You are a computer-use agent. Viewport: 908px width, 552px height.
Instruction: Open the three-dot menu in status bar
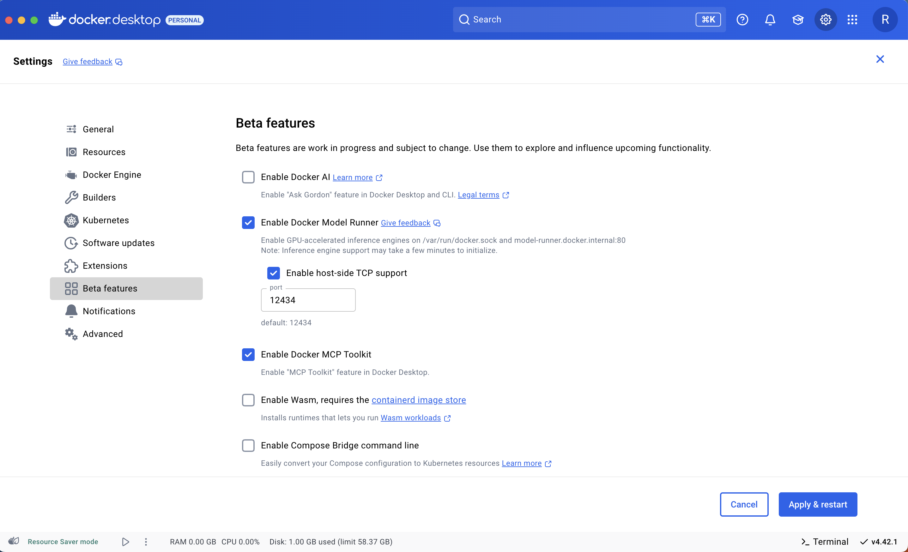pos(146,542)
